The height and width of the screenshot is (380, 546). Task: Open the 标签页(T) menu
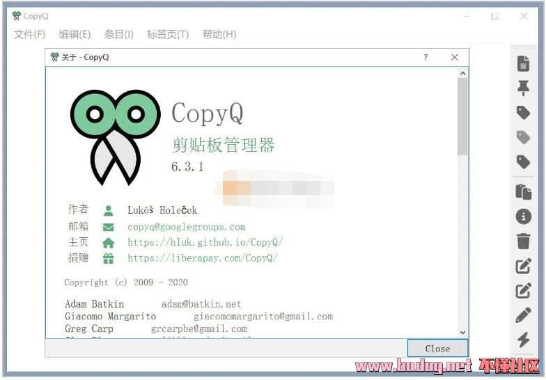click(x=167, y=34)
